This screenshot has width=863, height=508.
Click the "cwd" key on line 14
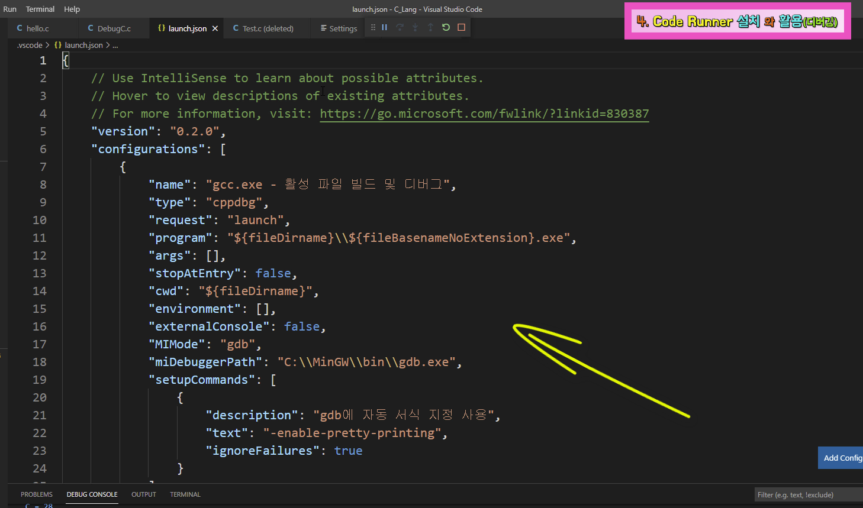166,291
